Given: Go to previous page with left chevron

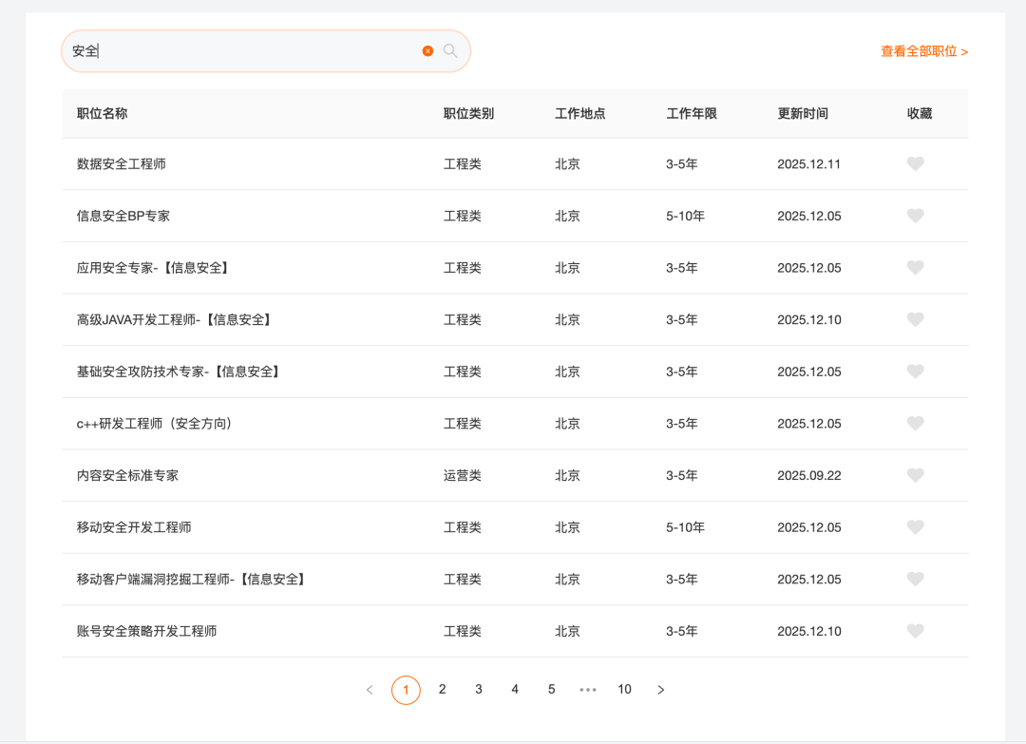Looking at the screenshot, I should click(370, 690).
